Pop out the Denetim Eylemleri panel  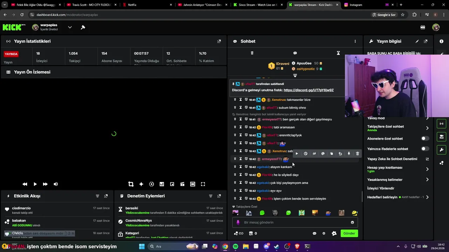coord(219,196)
